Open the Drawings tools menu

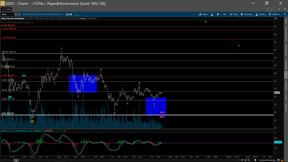click(246, 14)
